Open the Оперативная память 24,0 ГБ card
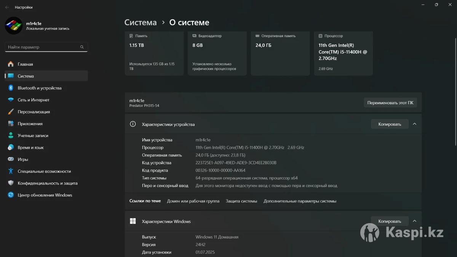 [280, 53]
